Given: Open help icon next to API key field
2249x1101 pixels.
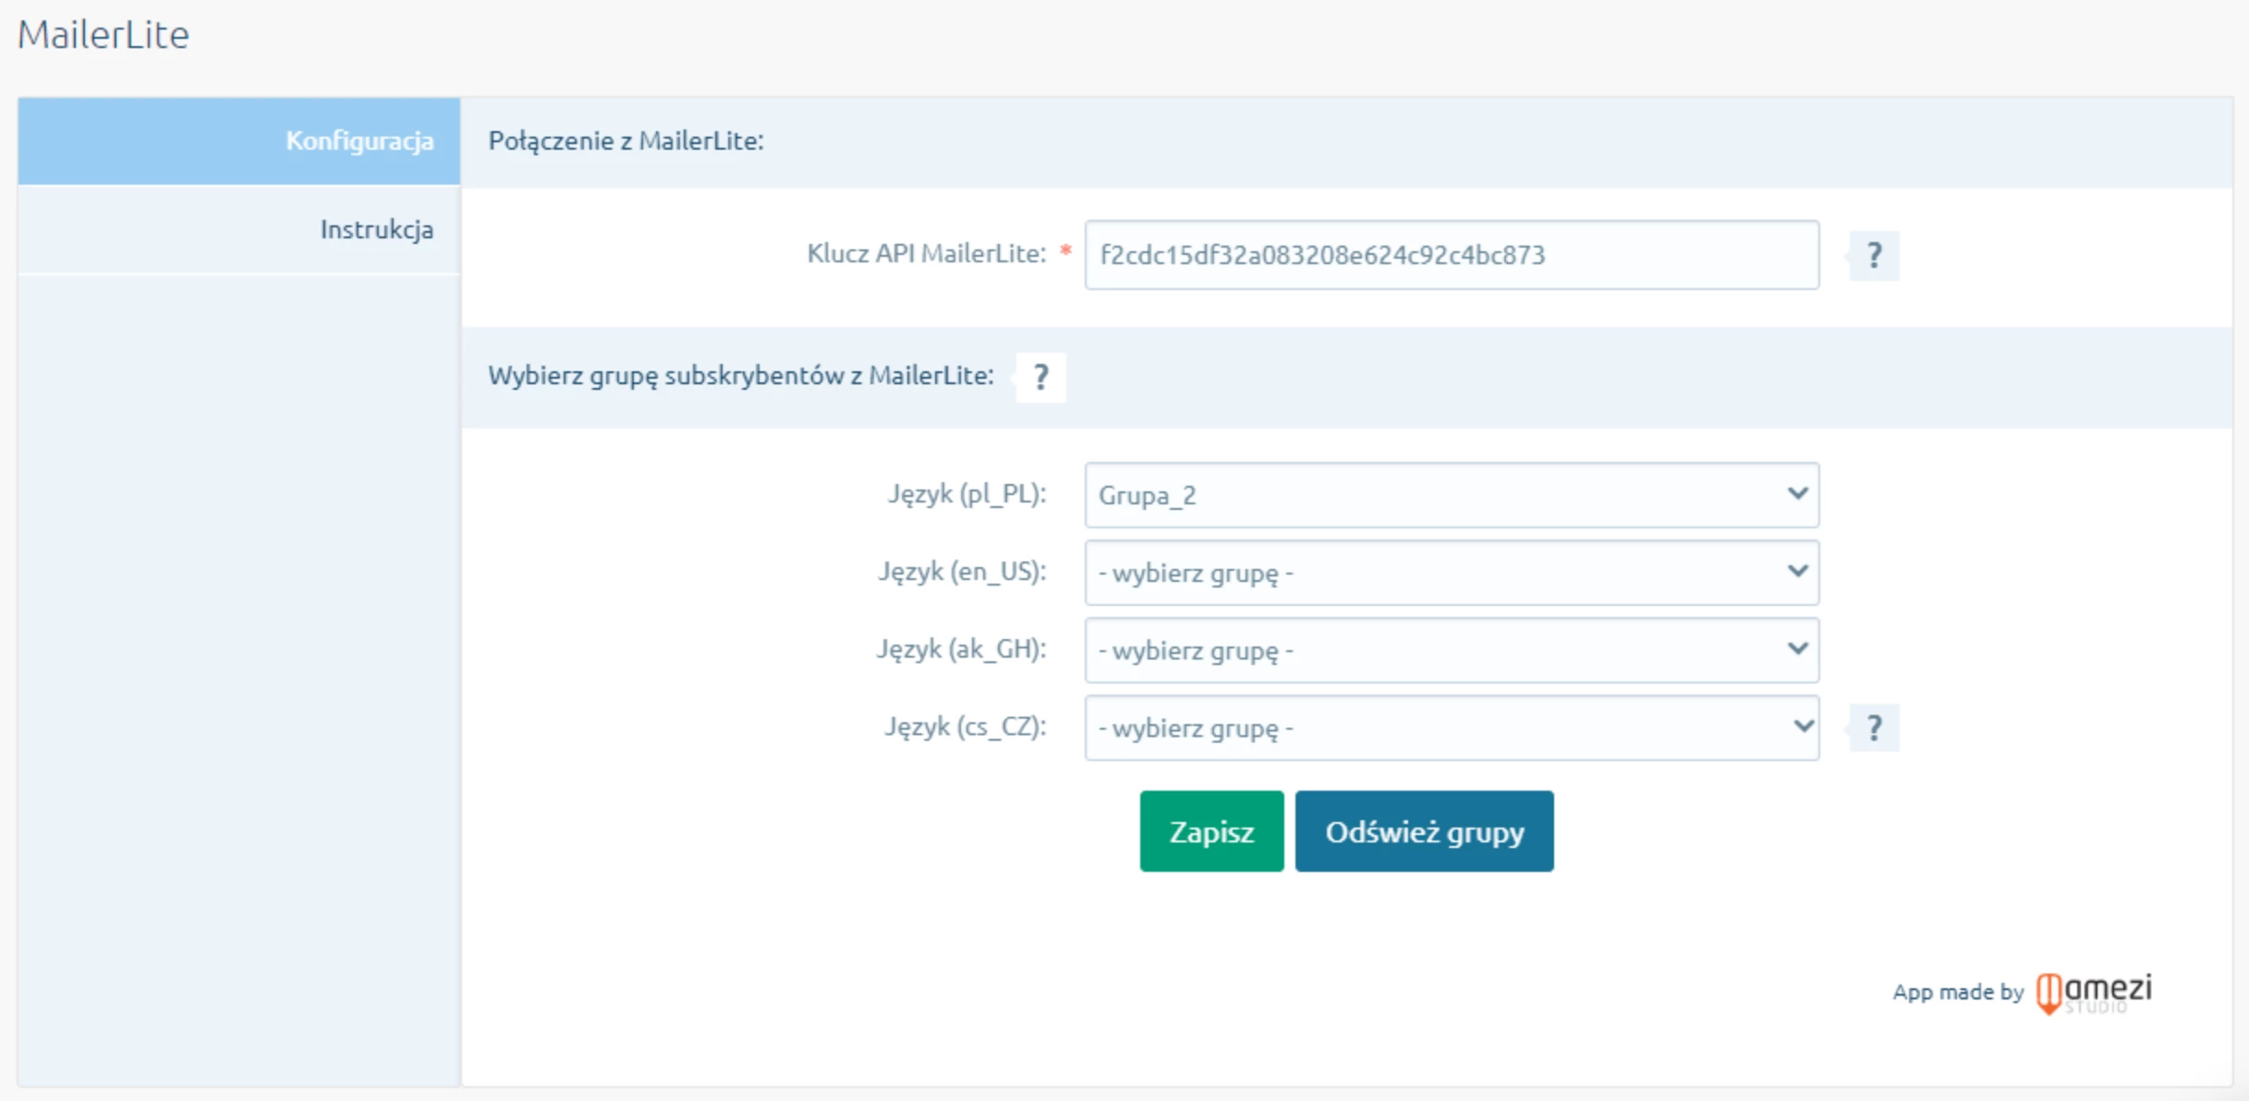Looking at the screenshot, I should point(1874,255).
